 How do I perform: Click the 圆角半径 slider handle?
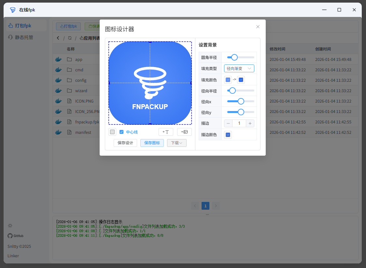coord(234,57)
